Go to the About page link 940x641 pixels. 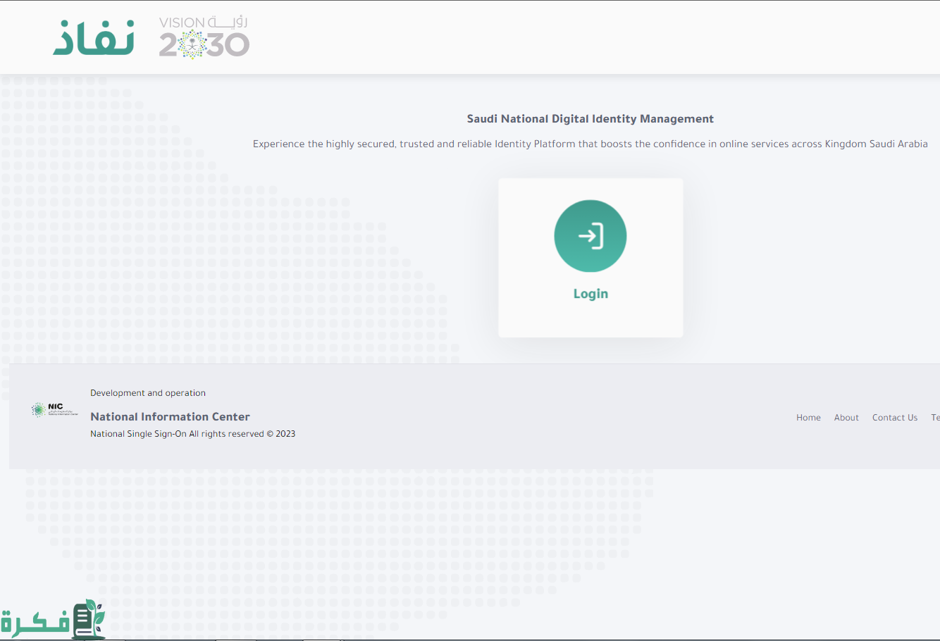[x=846, y=418]
